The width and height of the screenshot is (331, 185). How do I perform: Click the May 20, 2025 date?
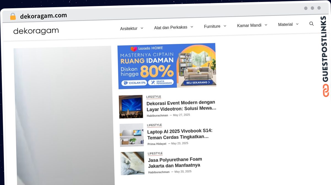(x=183, y=171)
